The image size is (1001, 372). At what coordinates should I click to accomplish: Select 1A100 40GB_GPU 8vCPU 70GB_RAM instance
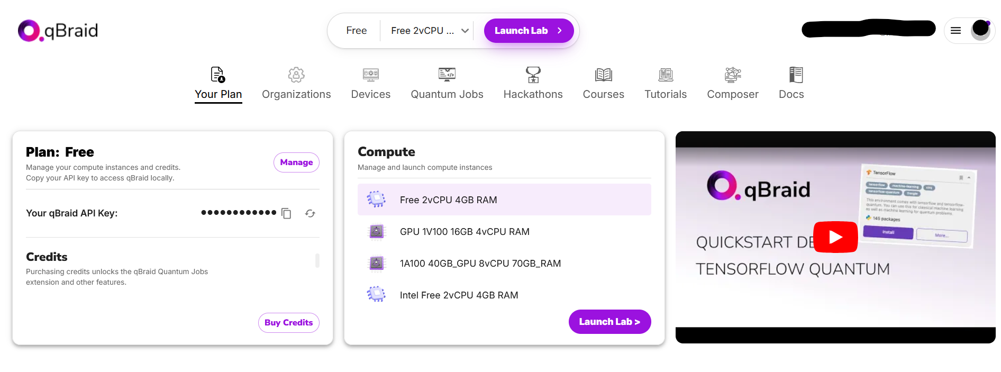pyautogui.click(x=504, y=263)
